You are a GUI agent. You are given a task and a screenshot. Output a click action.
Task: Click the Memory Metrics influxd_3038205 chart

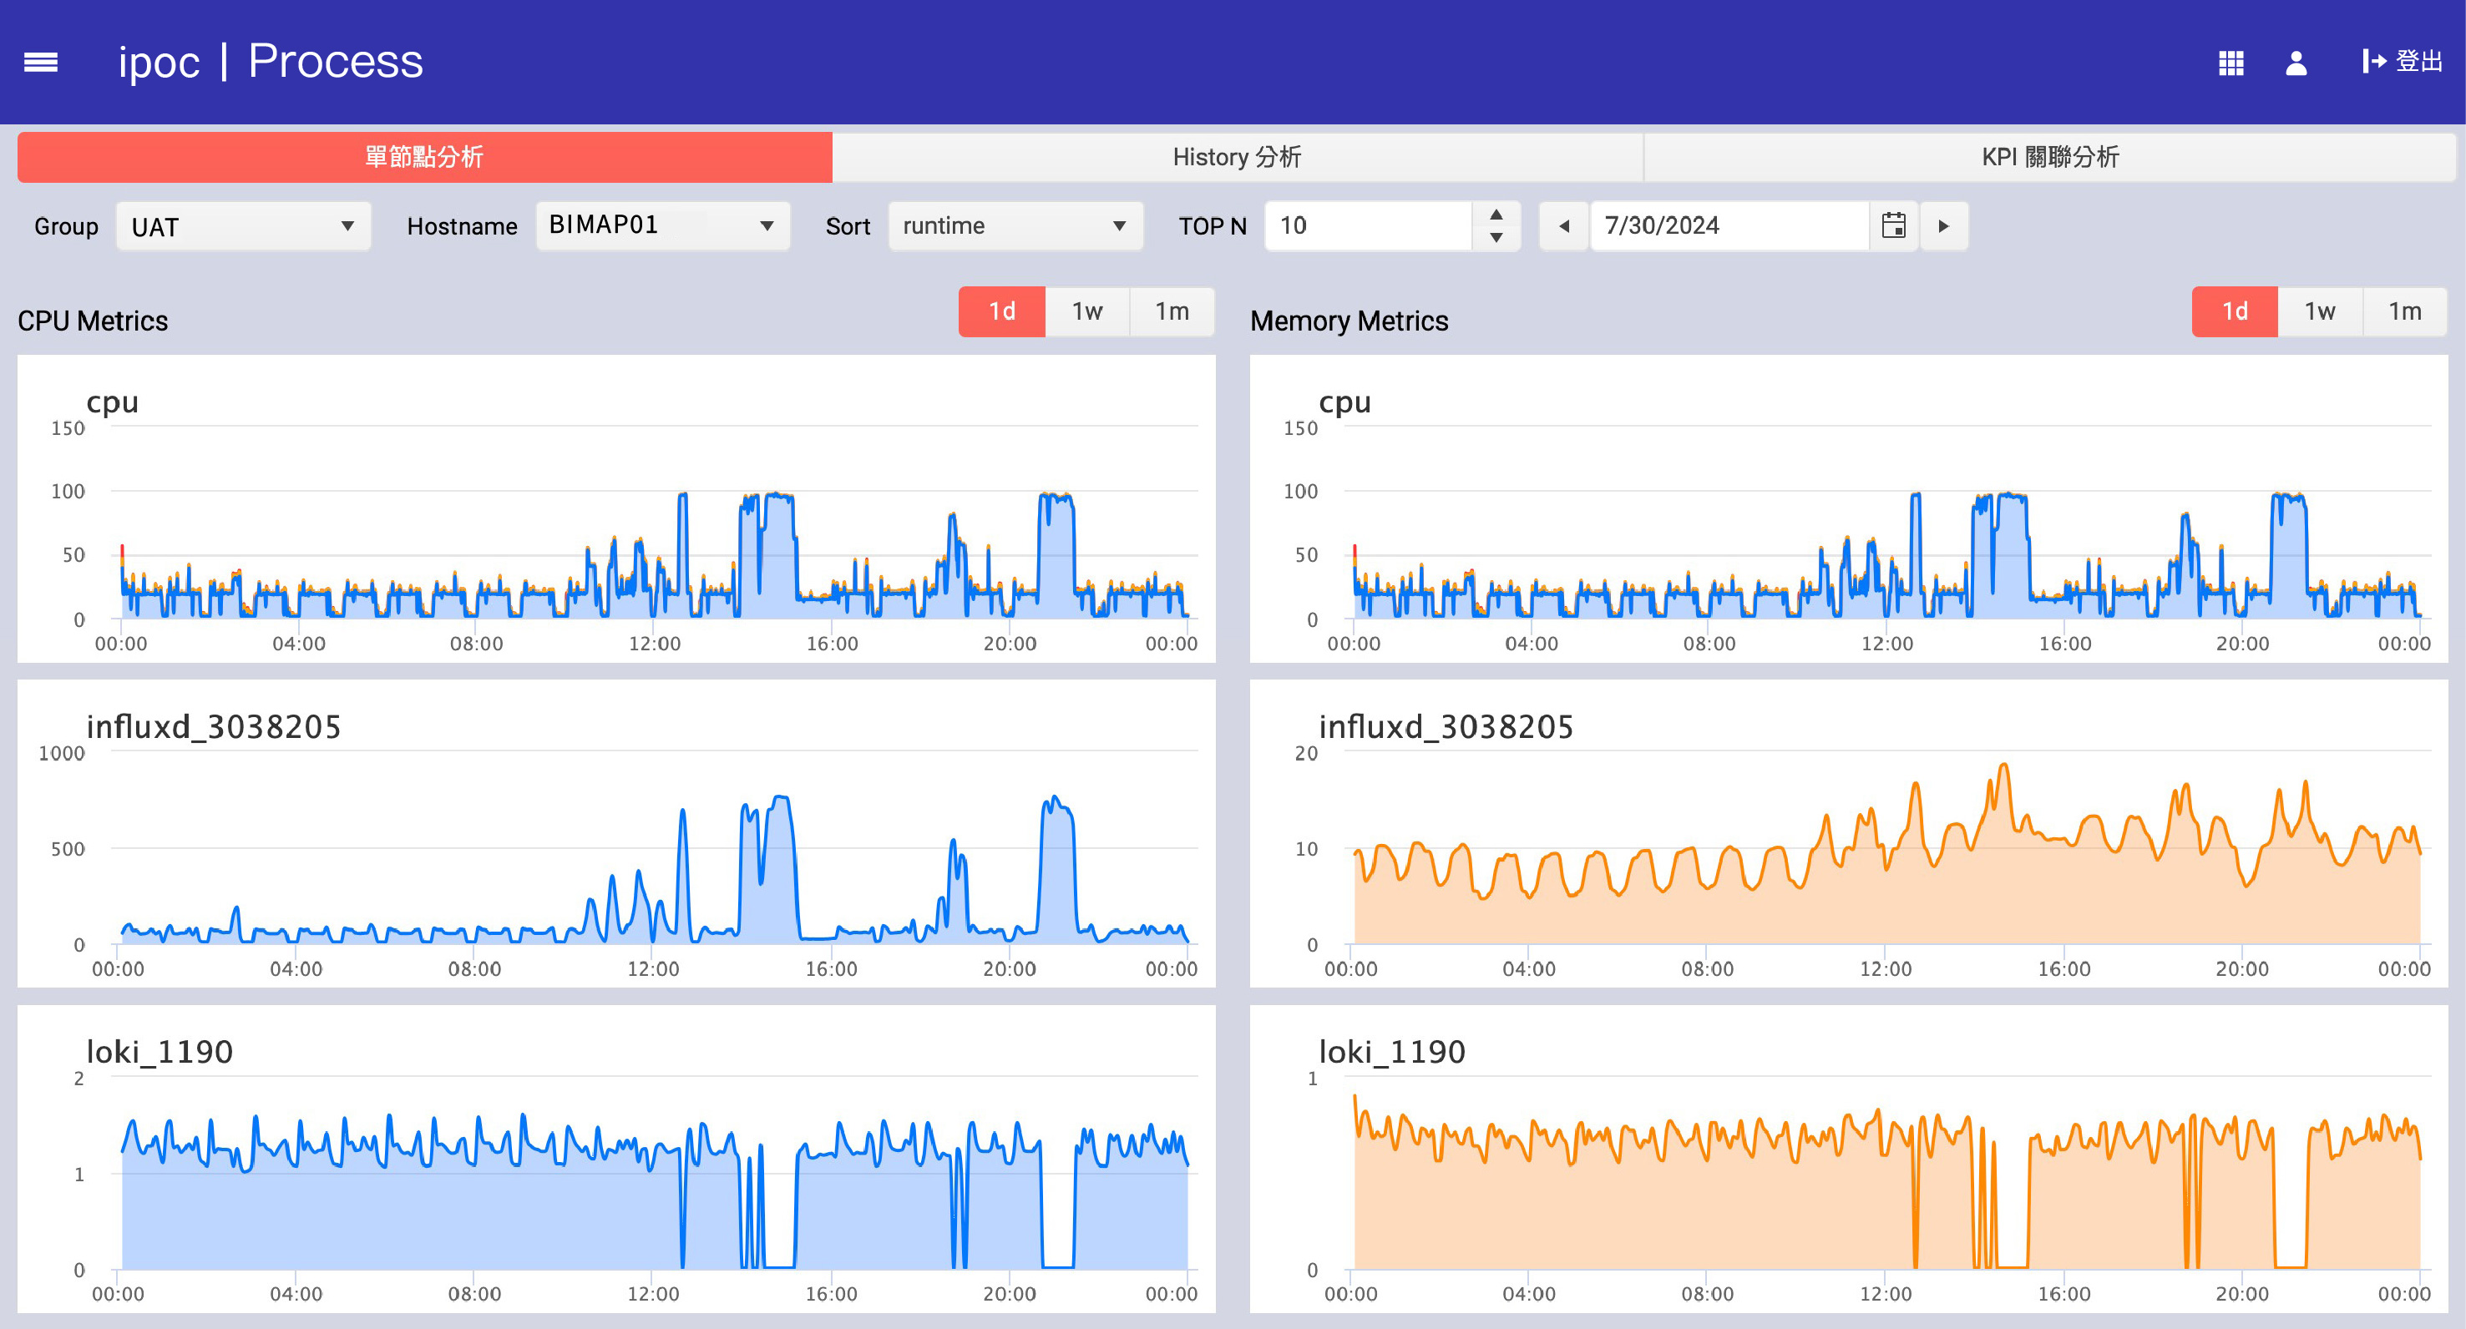[x=1849, y=833]
